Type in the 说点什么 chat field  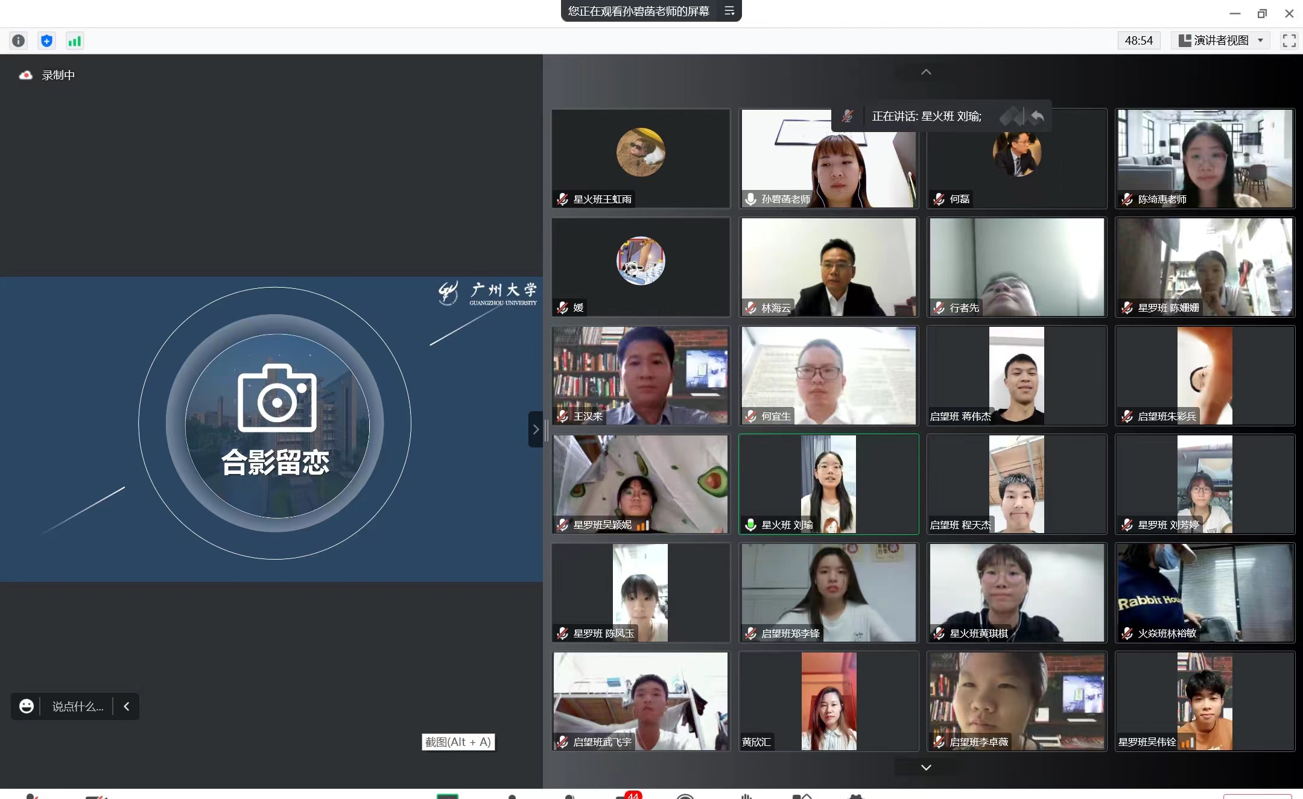[x=78, y=706]
